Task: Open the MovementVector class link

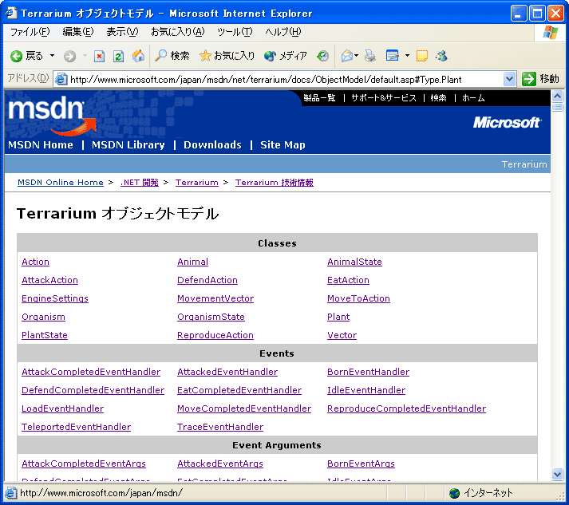Action: click(x=215, y=298)
